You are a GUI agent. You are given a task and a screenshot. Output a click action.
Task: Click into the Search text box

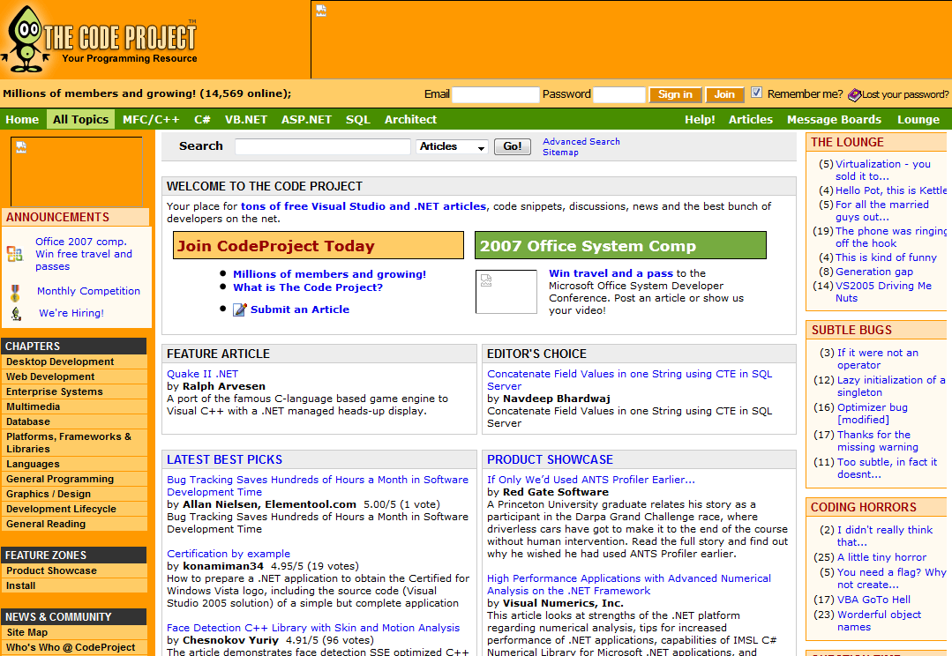(323, 147)
